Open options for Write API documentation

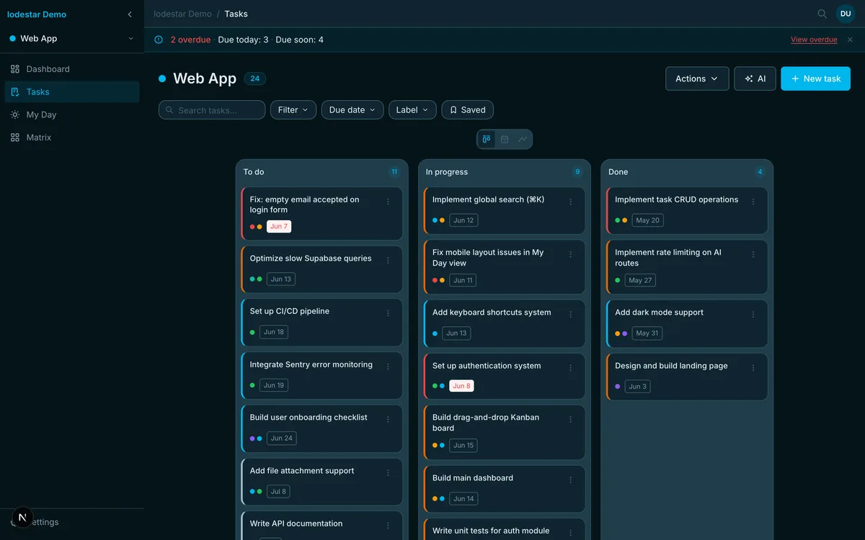point(388,526)
